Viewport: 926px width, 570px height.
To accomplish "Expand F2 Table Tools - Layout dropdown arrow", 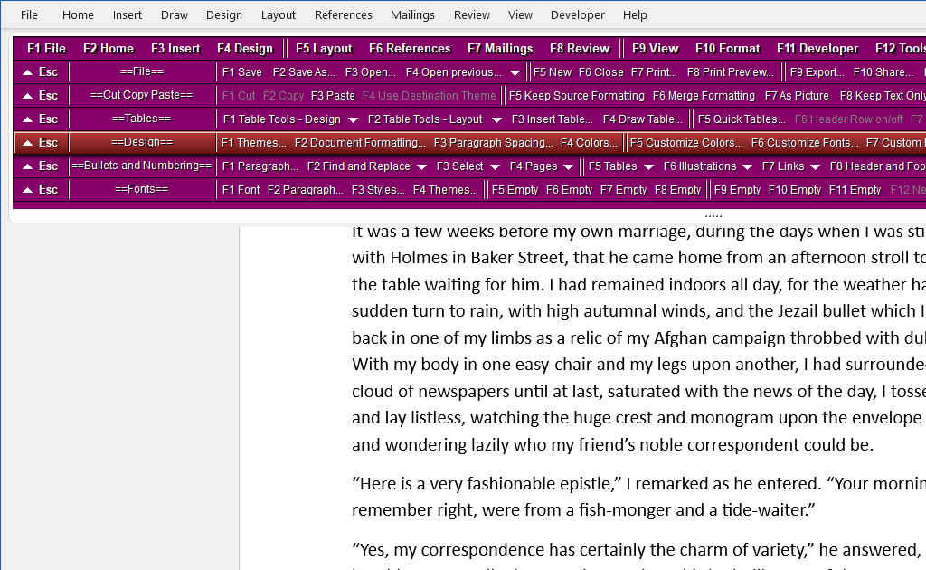I will point(496,120).
